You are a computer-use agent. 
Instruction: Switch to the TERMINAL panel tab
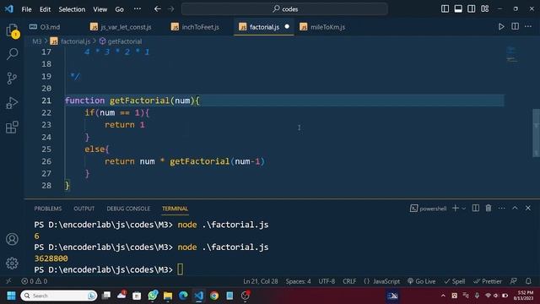[x=175, y=209]
